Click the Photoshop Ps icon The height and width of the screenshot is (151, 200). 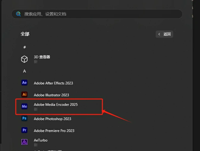(x=24, y=118)
